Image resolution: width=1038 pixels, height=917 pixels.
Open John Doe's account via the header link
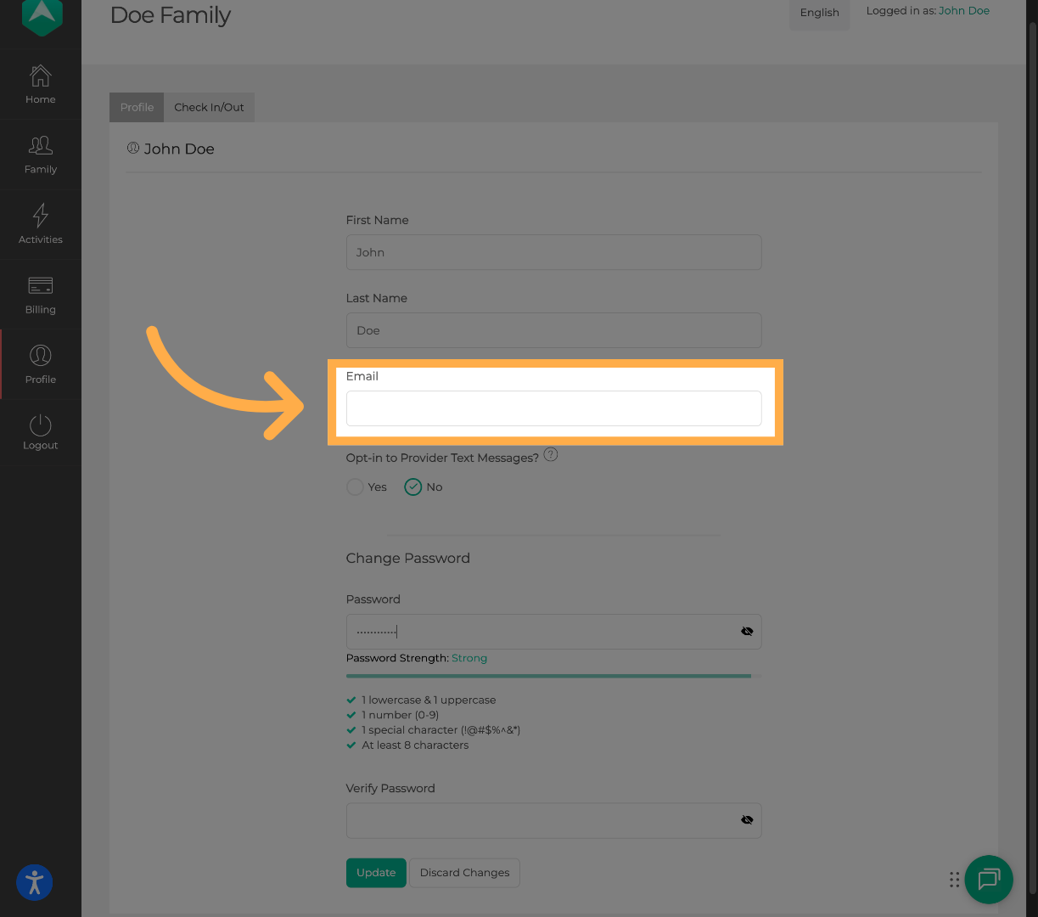963,10
